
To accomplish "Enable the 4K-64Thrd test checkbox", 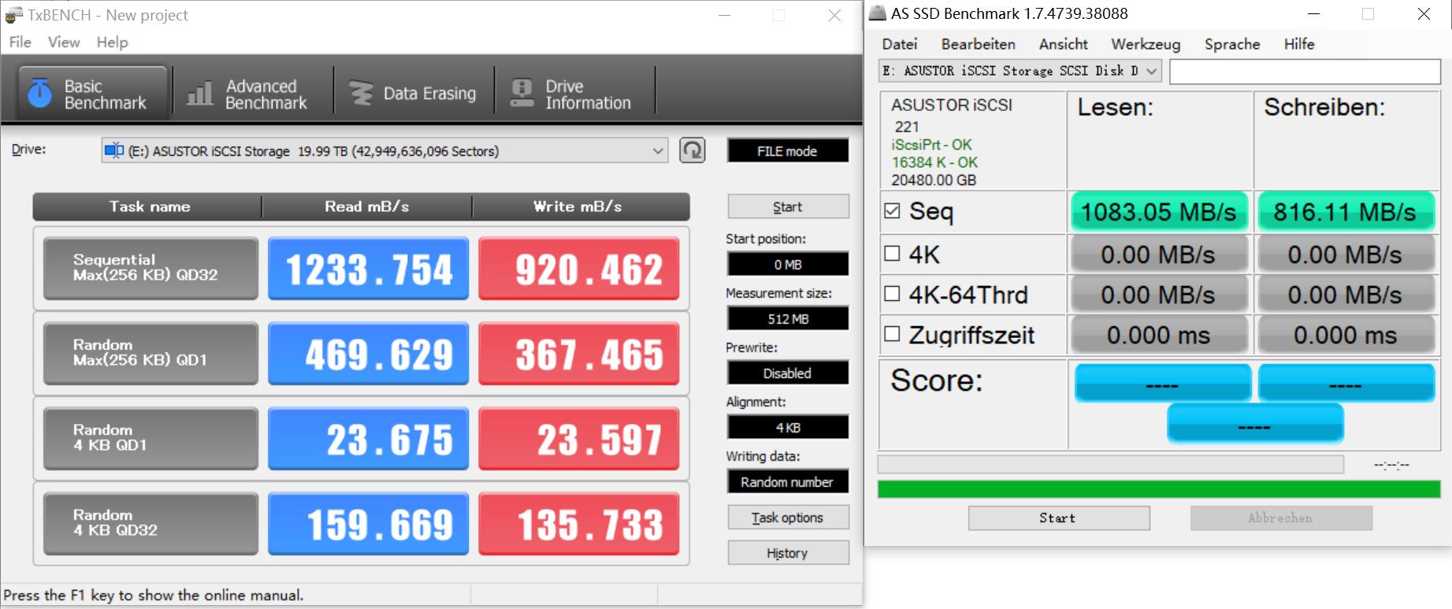I will point(892,294).
